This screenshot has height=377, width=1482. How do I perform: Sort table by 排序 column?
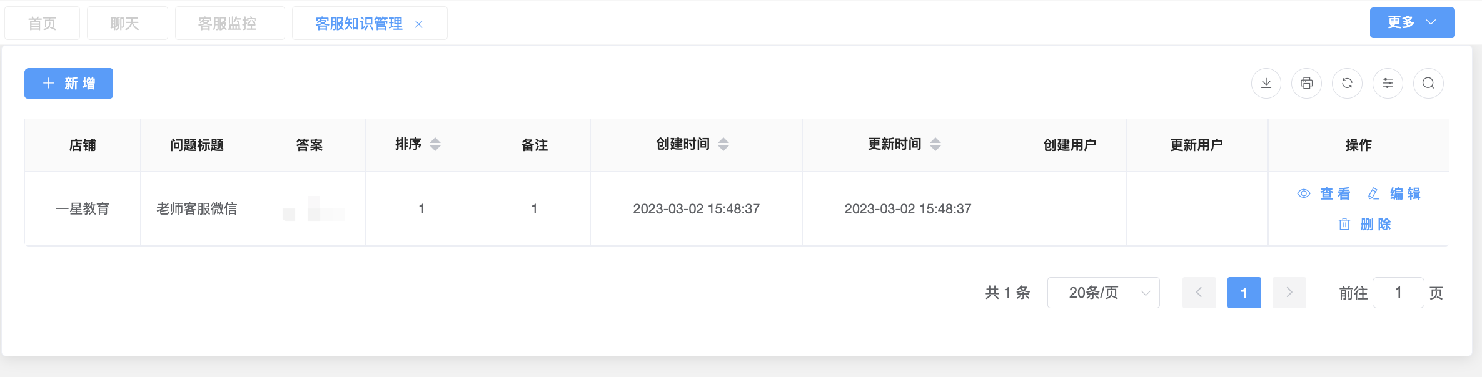pos(435,144)
